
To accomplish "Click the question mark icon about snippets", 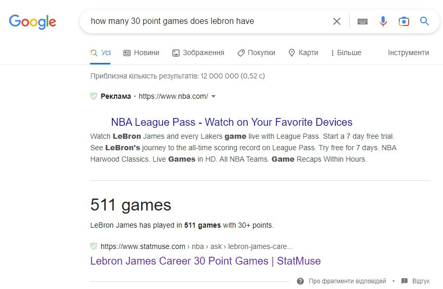I will [x=300, y=281].
